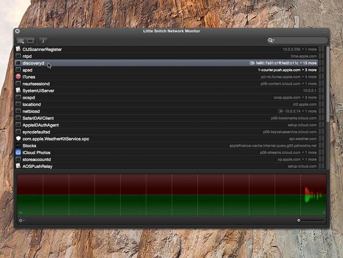Select the cl2.apple.com server text
This screenshot has height=258, width=343.
click(x=305, y=104)
